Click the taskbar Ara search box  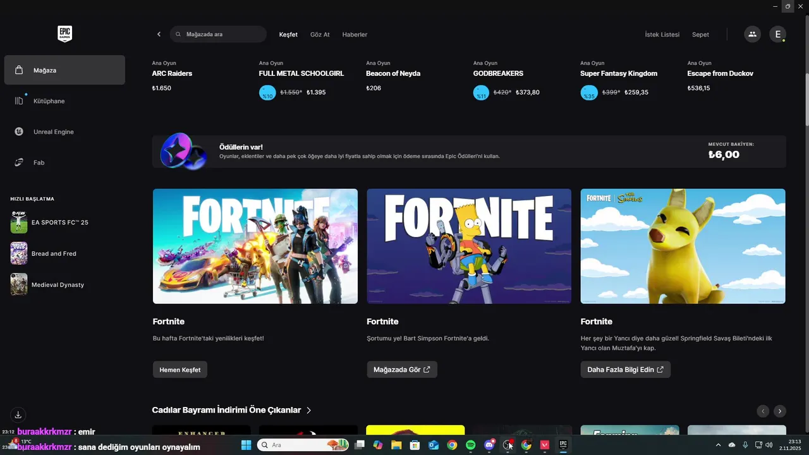coord(303,445)
